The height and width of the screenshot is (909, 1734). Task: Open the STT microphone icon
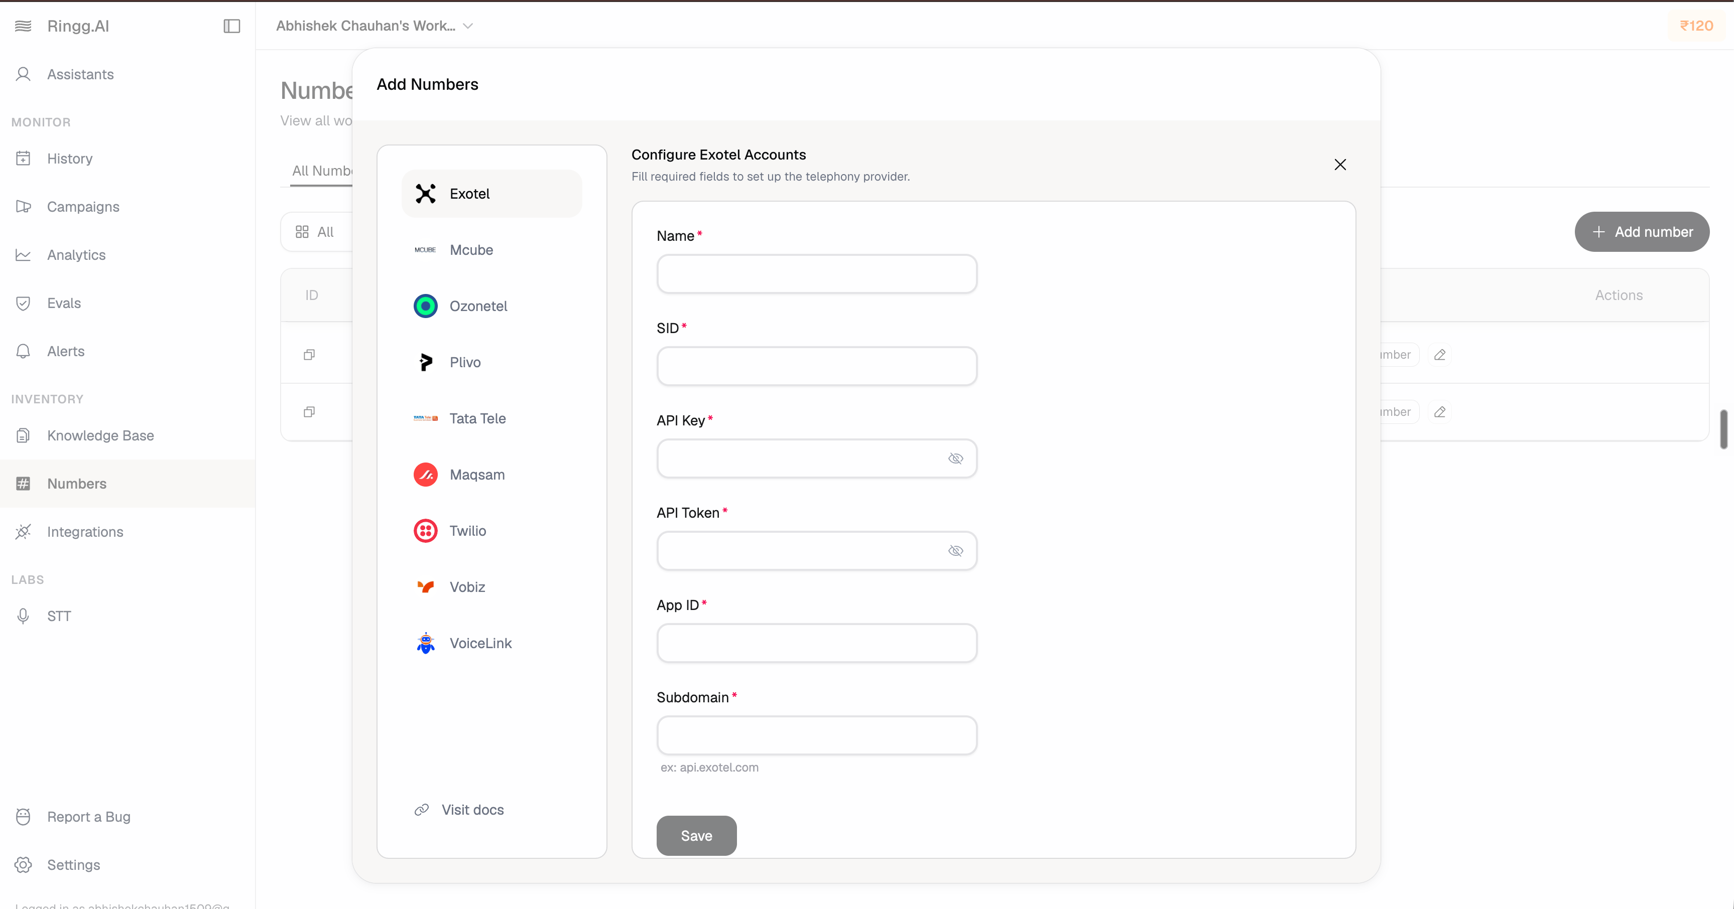pyautogui.click(x=23, y=616)
